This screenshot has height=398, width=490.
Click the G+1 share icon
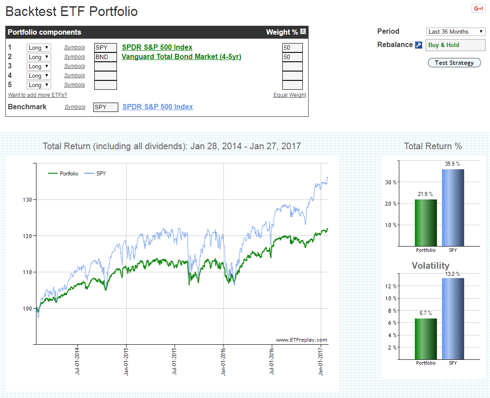478,8
